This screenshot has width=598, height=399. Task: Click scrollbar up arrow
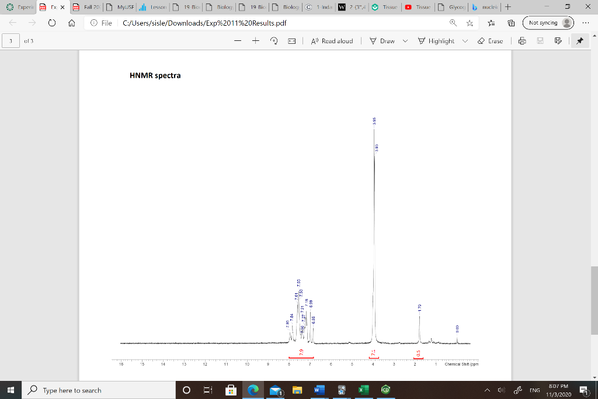coord(594,35)
